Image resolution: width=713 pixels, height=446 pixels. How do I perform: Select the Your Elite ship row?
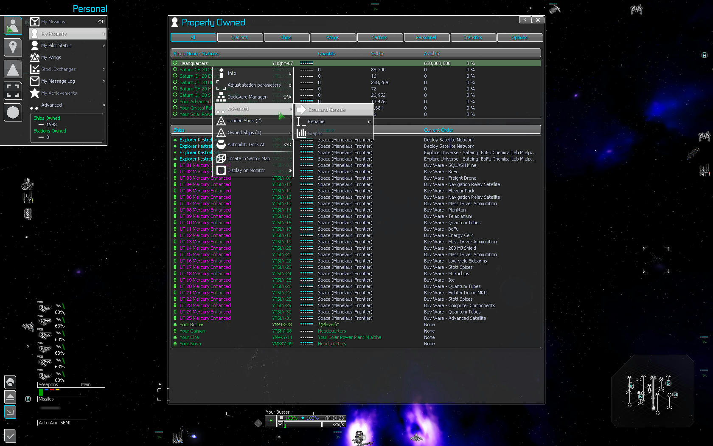pyautogui.click(x=356, y=337)
